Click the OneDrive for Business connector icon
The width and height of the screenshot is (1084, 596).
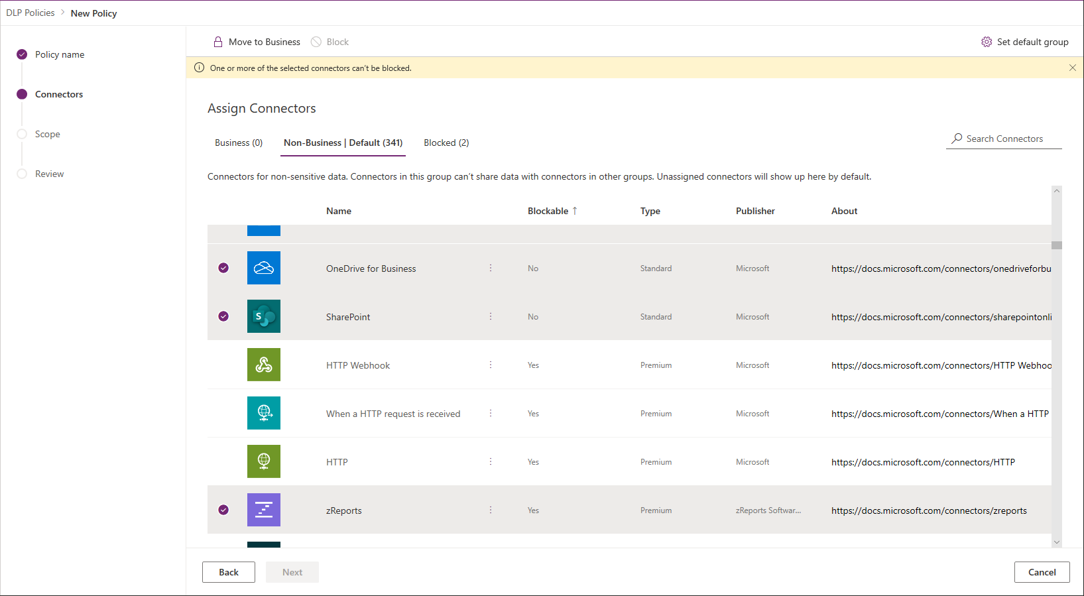[264, 268]
